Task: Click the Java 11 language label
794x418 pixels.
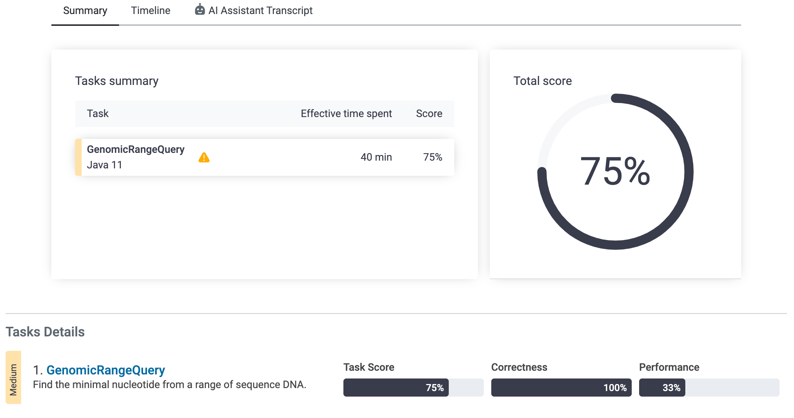Action: click(x=104, y=165)
